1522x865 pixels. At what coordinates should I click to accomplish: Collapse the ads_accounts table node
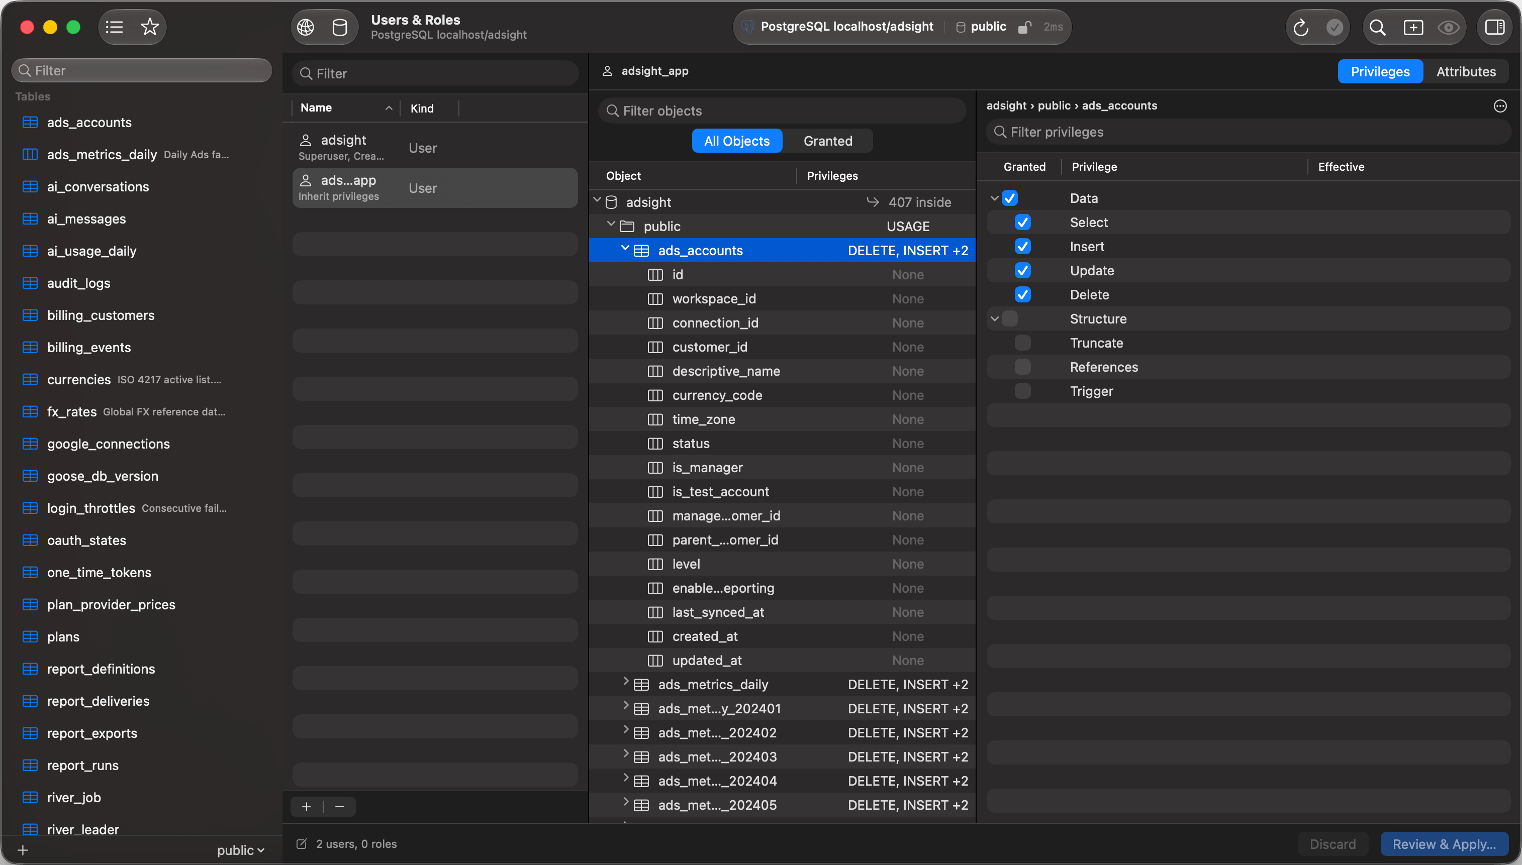625,248
